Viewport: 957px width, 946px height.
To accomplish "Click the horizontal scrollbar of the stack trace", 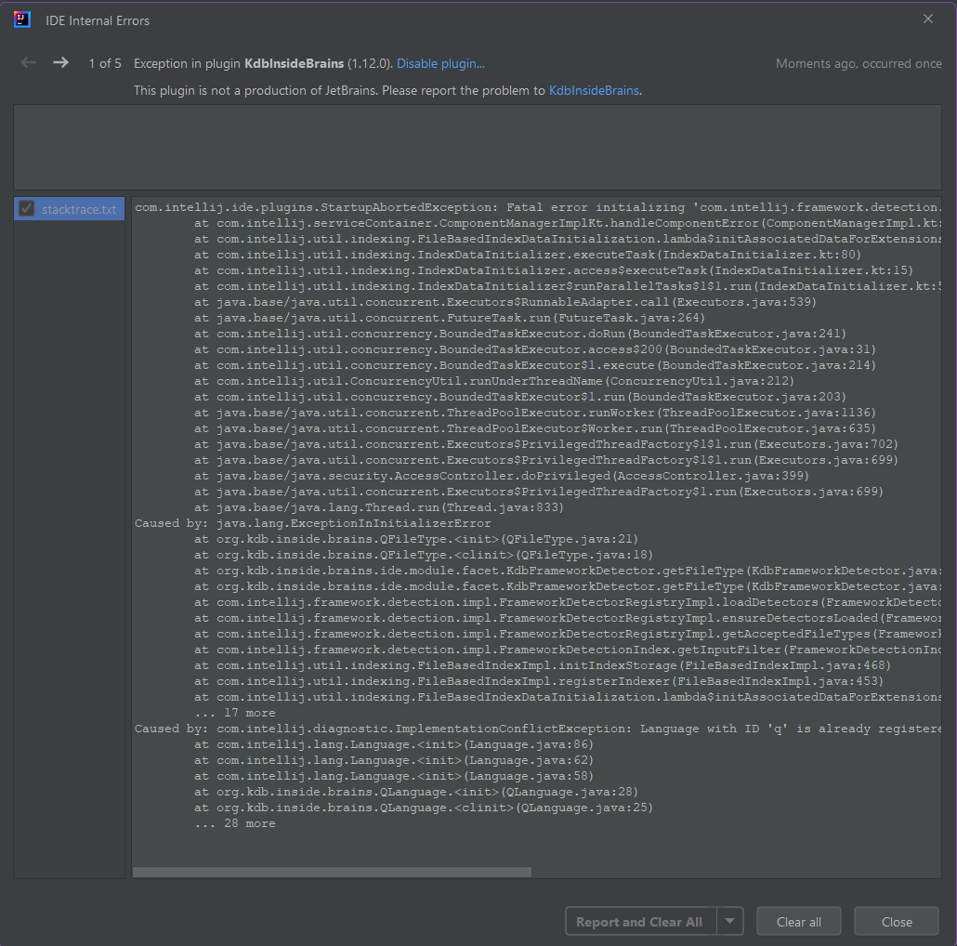I will click(332, 873).
